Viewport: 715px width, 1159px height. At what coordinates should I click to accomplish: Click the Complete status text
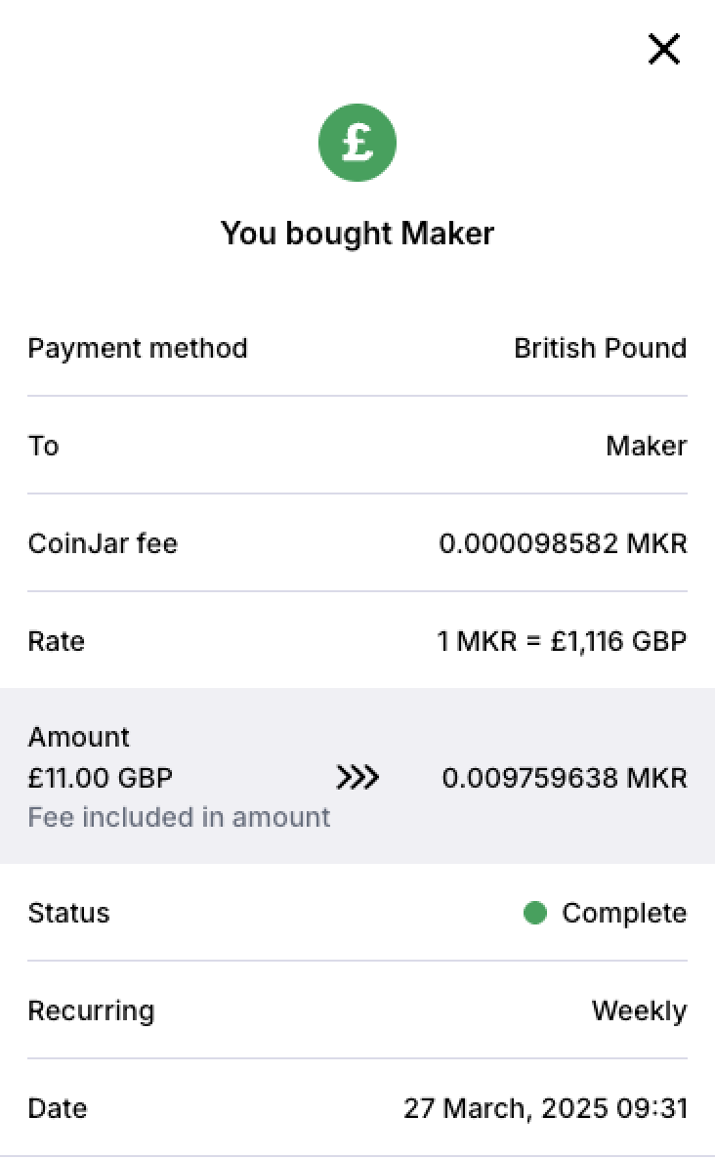coord(624,913)
